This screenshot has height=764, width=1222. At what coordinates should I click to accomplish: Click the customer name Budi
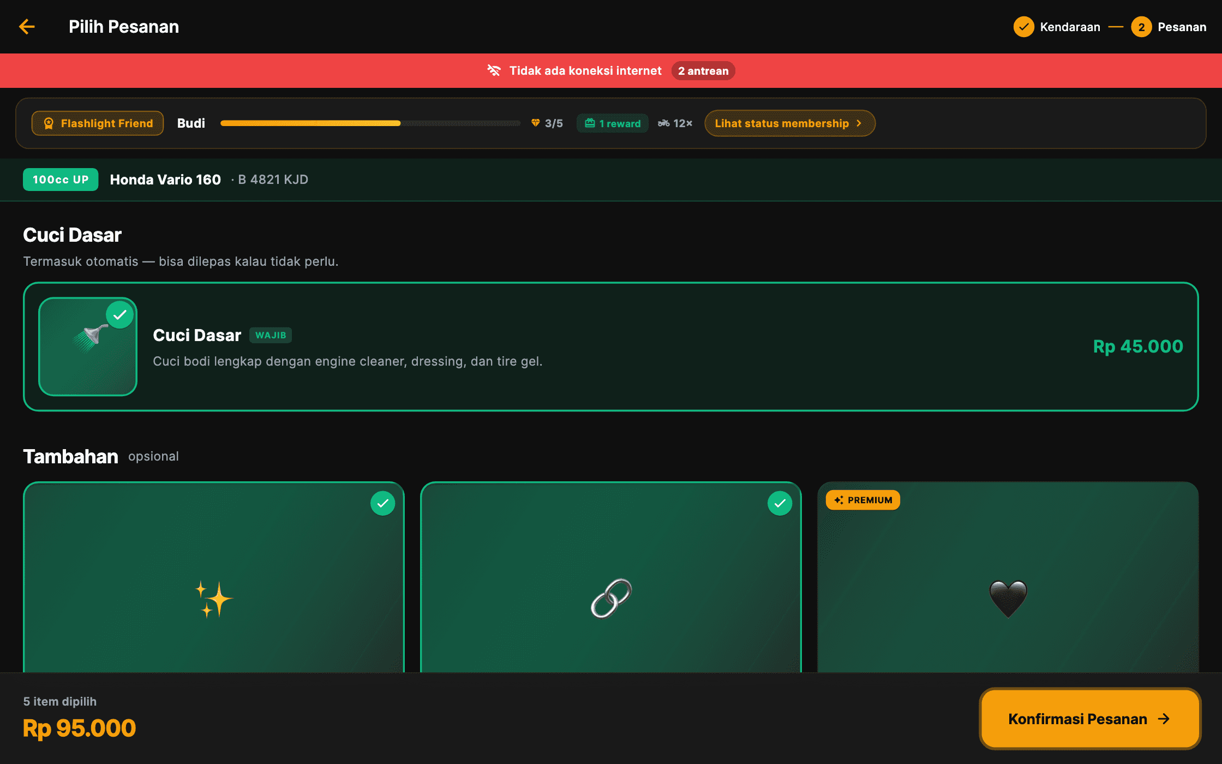point(191,123)
